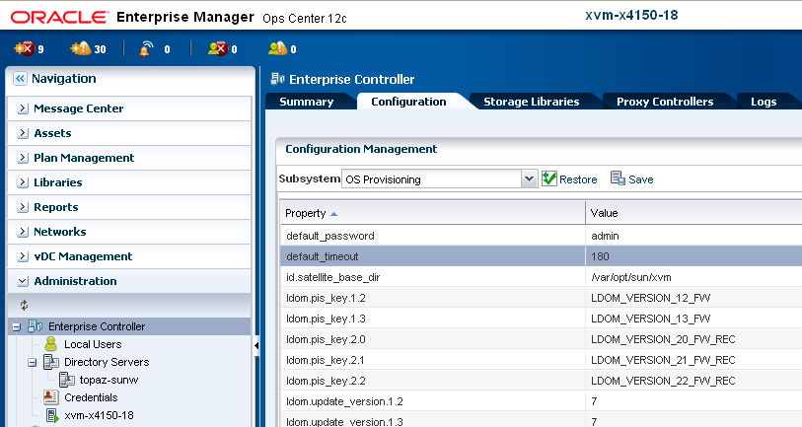Open the Subsystem dropdown arrow
This screenshot has height=427, width=802.
[x=530, y=178]
